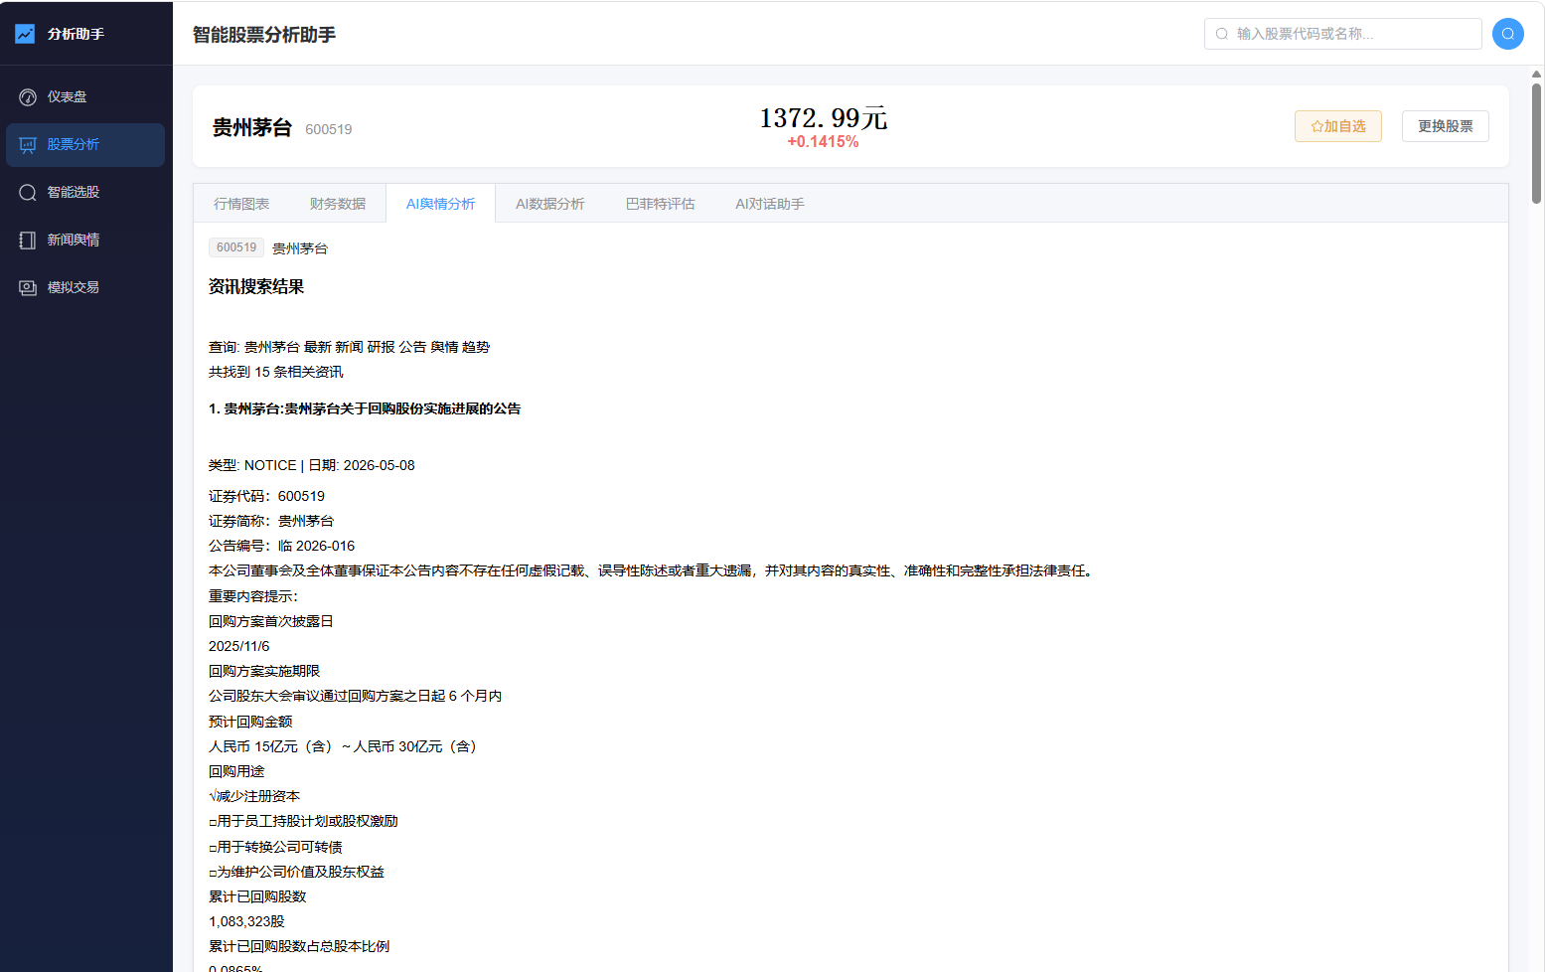Image resolution: width=1545 pixels, height=972 pixels.
Task: Click the 重要内容提示 line
Action: click(253, 596)
